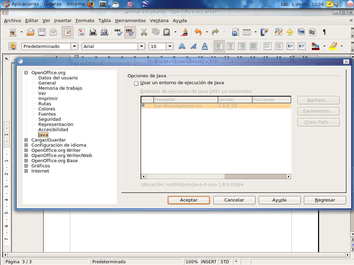The height and width of the screenshot is (265, 354).
Task: Open the Archivo menu
Action: point(12,20)
